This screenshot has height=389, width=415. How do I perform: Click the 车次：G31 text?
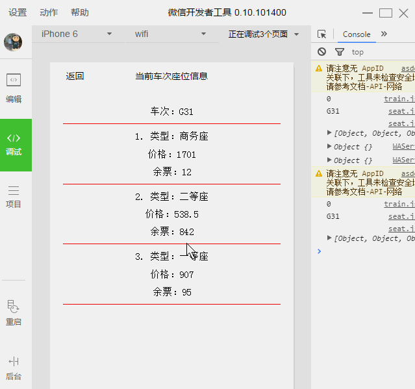click(x=171, y=112)
